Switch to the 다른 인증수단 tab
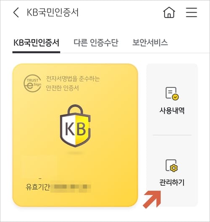 [x=96, y=42]
